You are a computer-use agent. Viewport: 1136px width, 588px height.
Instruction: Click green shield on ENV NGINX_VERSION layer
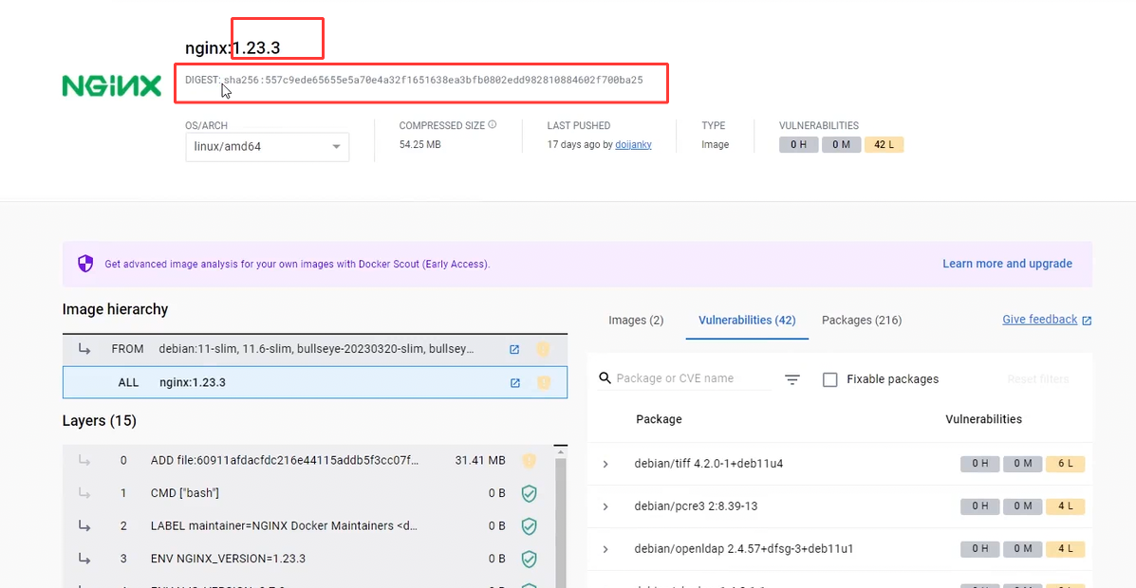[529, 559]
